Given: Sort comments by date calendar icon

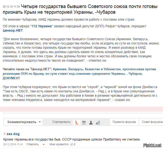Looking at the screenshot, I should point(84,123).
